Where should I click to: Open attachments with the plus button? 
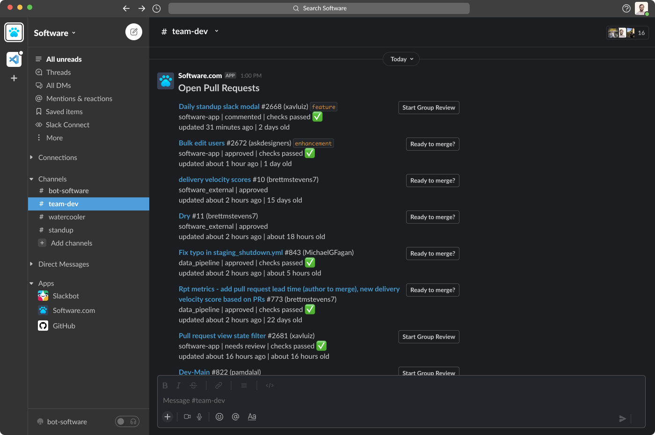[167, 417]
